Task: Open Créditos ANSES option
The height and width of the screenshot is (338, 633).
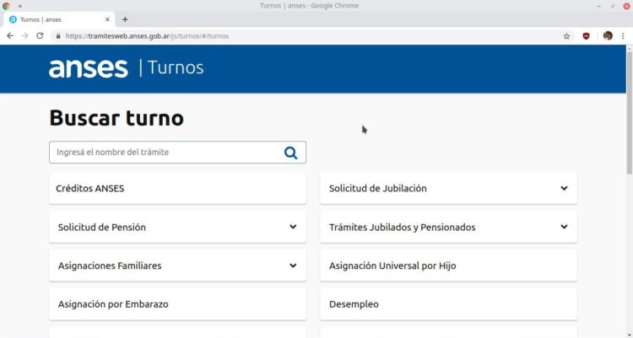Action: coord(177,188)
